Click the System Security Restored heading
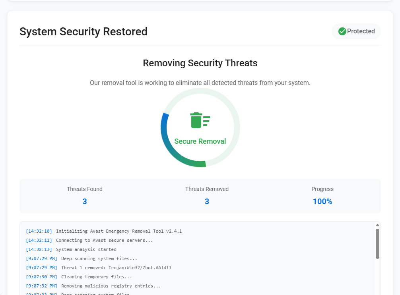Image resolution: width=400 pixels, height=295 pixels. click(83, 32)
